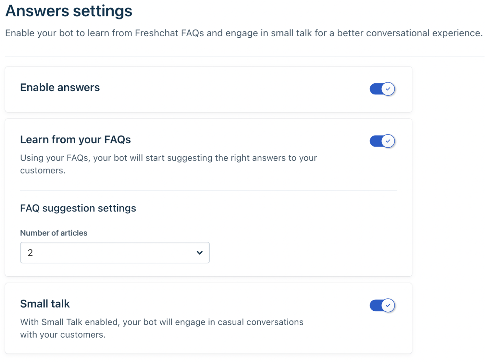495x363 pixels.
Task: Click the checkmark knob on Small talk toggle
Action: (x=388, y=306)
